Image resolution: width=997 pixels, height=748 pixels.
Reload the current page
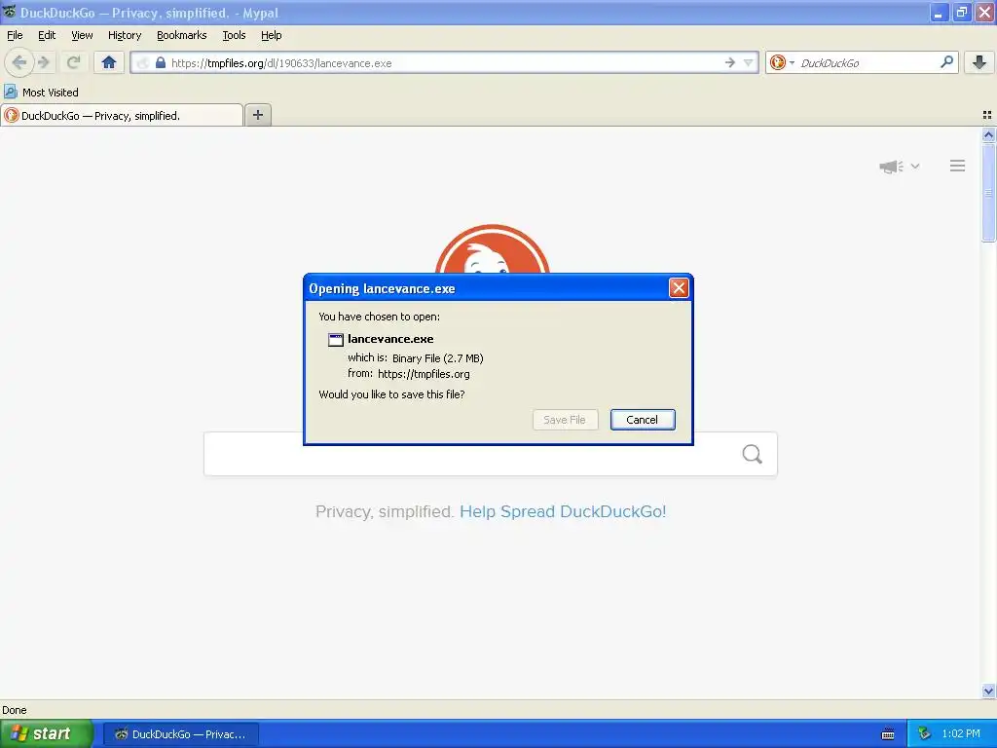pos(73,62)
